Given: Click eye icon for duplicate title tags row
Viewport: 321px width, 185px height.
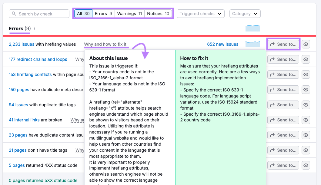Looking at the screenshot, I should 306,105.
